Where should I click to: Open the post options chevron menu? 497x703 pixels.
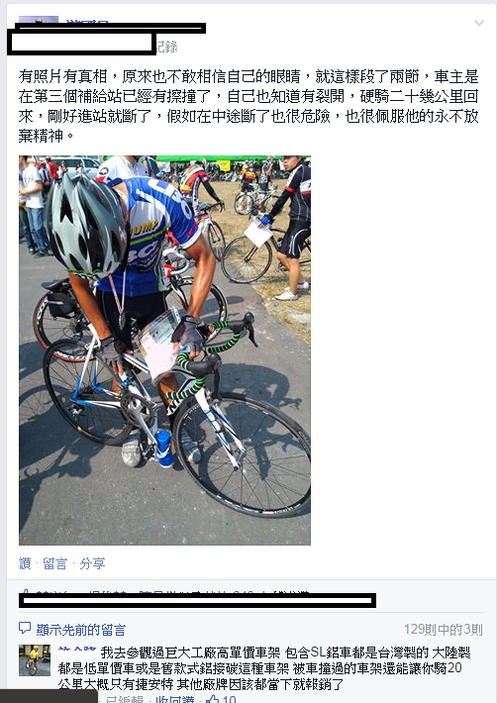point(478,23)
